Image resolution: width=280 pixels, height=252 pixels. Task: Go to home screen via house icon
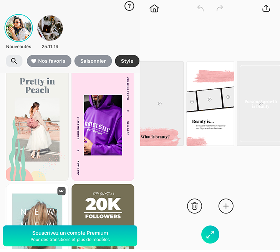tap(154, 8)
